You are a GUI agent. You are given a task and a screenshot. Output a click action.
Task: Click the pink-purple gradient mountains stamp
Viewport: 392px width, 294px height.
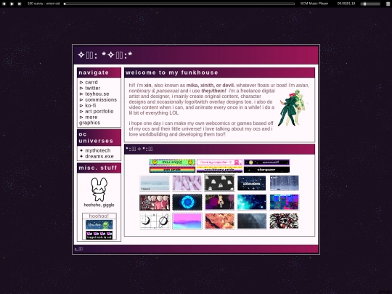pos(187,221)
